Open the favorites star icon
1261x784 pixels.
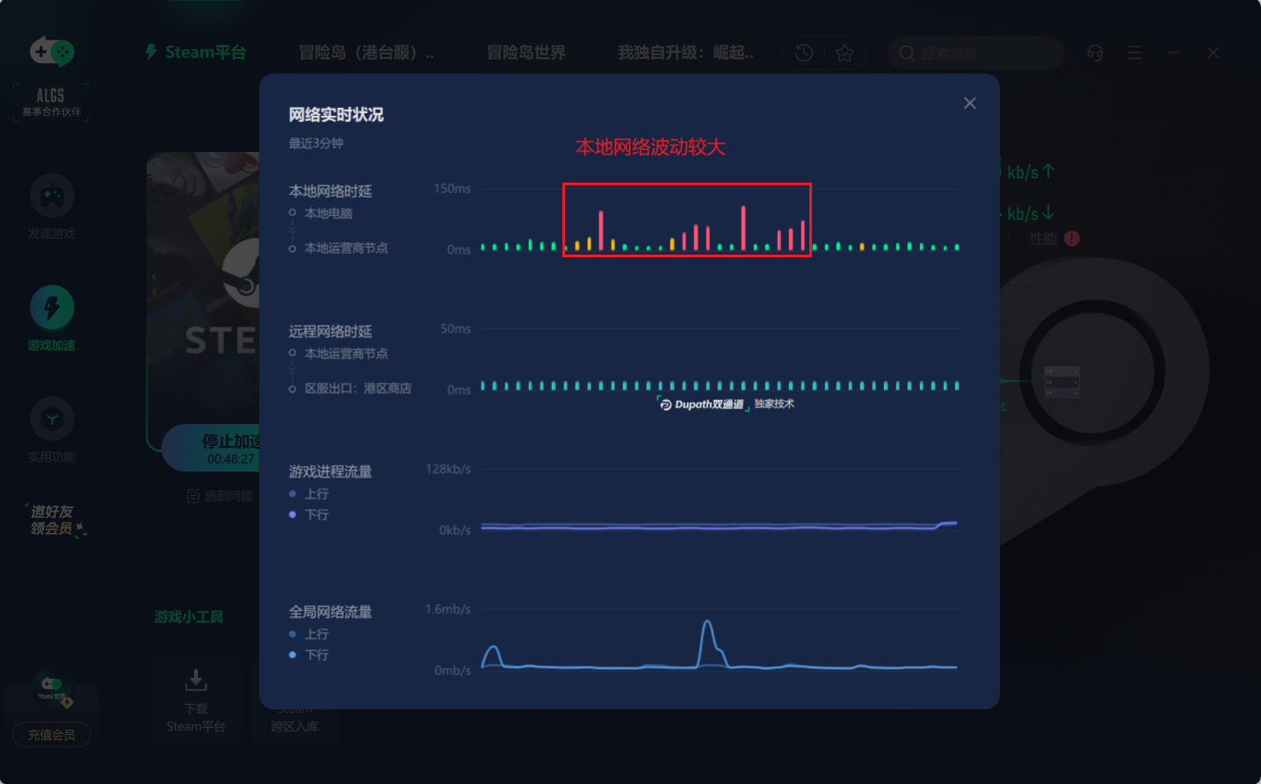tap(844, 54)
